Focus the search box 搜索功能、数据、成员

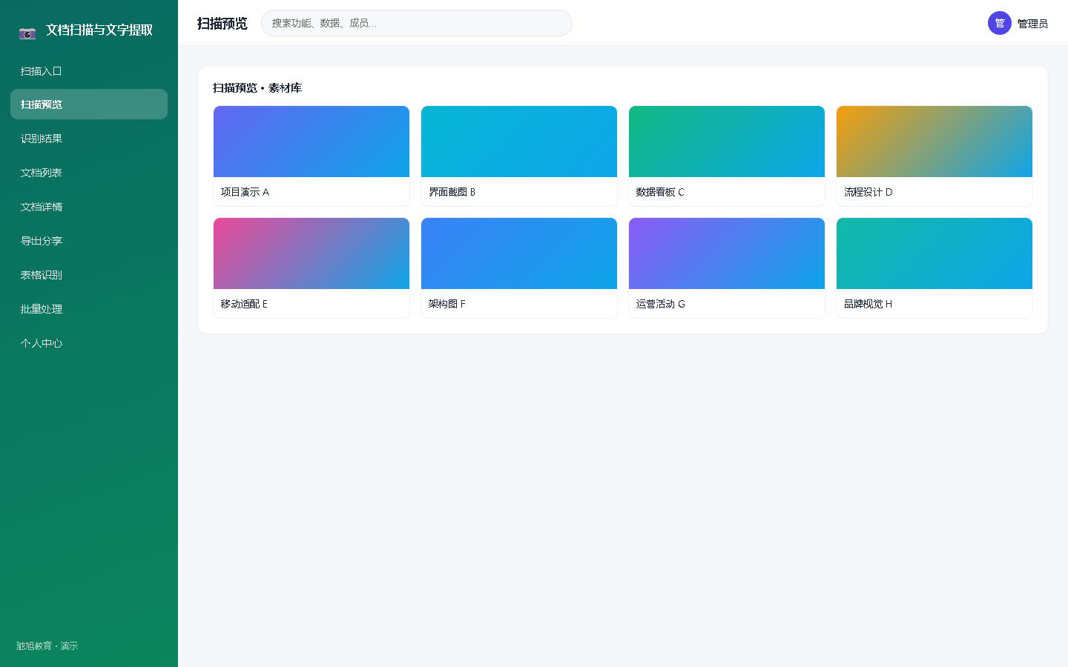coord(417,23)
